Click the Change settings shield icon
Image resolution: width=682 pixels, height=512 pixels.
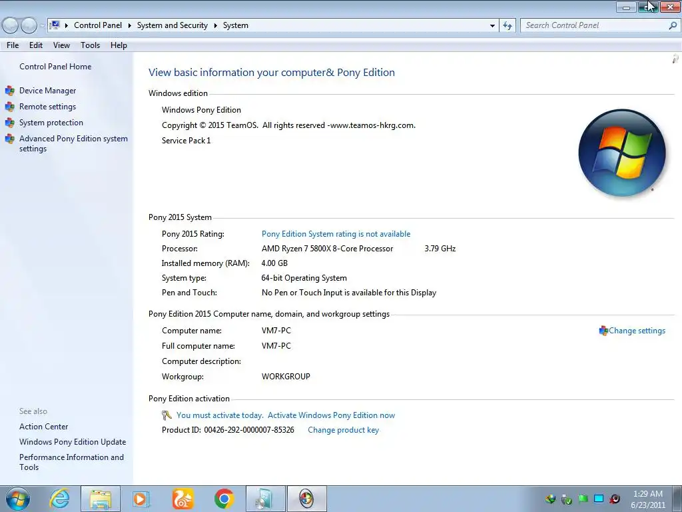tap(603, 331)
